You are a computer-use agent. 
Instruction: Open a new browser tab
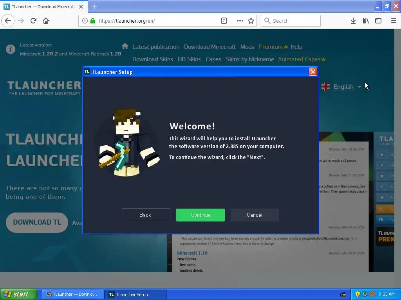(94, 6)
